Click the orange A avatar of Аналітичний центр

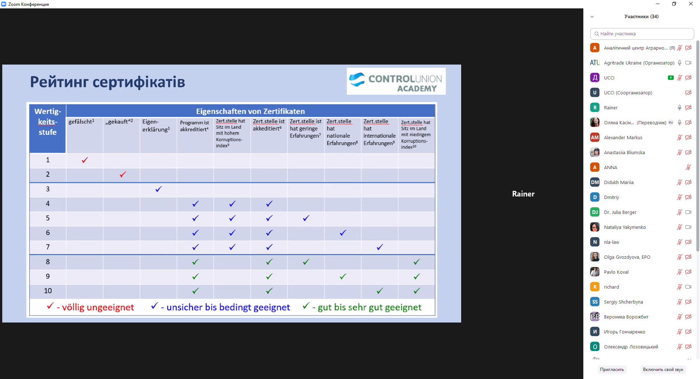pyautogui.click(x=595, y=48)
